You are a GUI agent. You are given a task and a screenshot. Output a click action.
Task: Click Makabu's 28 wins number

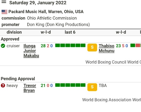coord(43,46)
